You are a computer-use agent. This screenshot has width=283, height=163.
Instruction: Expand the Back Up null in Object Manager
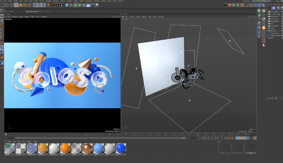[x=267, y=31]
